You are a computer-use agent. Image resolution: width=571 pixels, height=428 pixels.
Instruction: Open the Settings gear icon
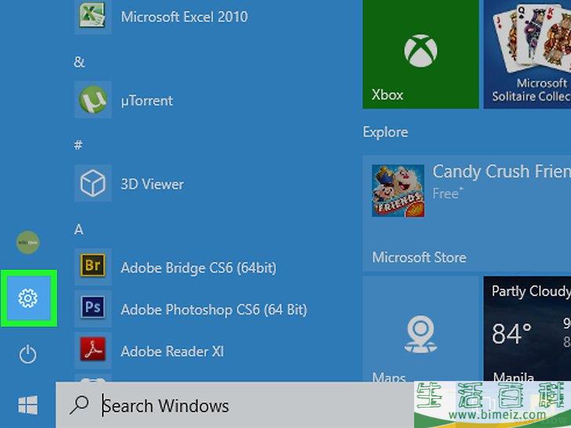pos(28,298)
